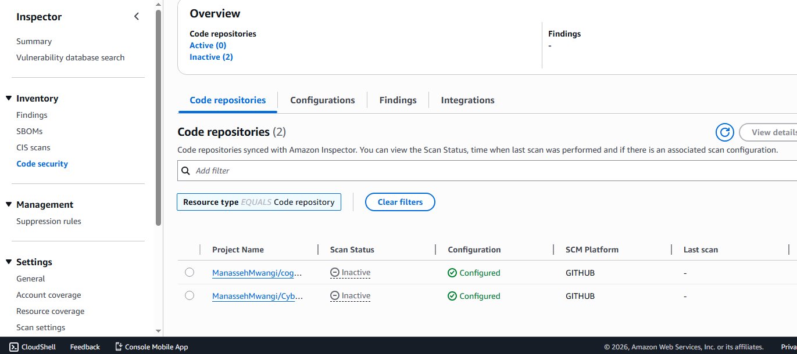The height and width of the screenshot is (354, 797).
Task: Select the ManassehMwangi/cog repository radio button
Action: coord(190,272)
